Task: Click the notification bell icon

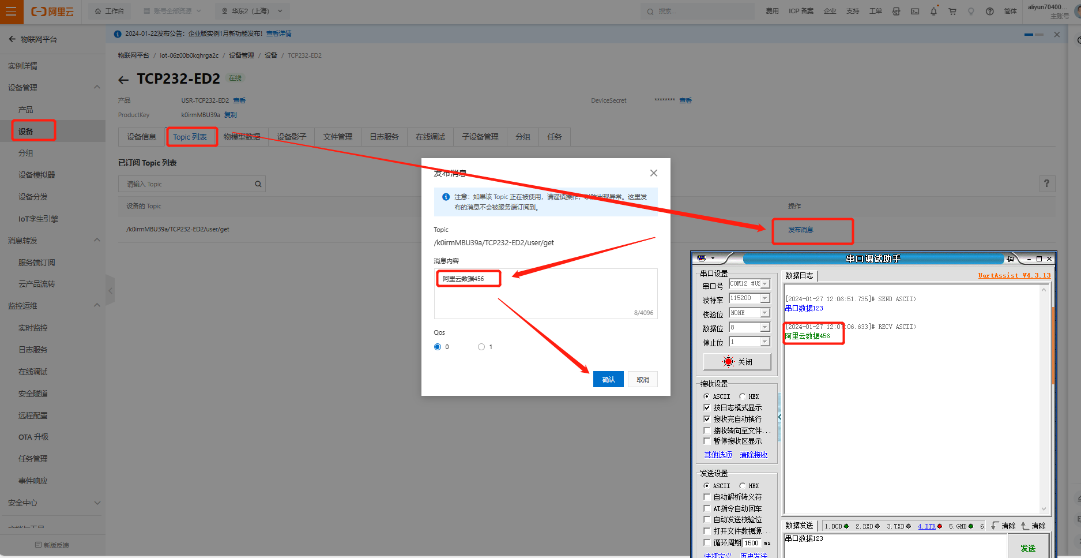Action: point(933,12)
